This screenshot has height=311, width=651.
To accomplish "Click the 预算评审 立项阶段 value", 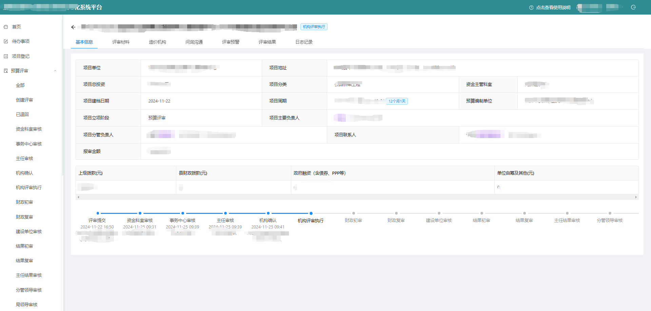I will click(157, 118).
